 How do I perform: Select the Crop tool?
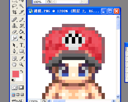coord(14,12)
